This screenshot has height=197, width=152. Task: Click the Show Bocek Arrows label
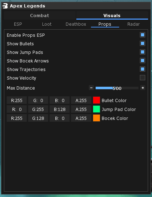click(x=28, y=61)
